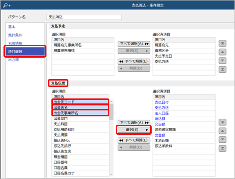Select 精算宛先 in selected items

coord(184,45)
